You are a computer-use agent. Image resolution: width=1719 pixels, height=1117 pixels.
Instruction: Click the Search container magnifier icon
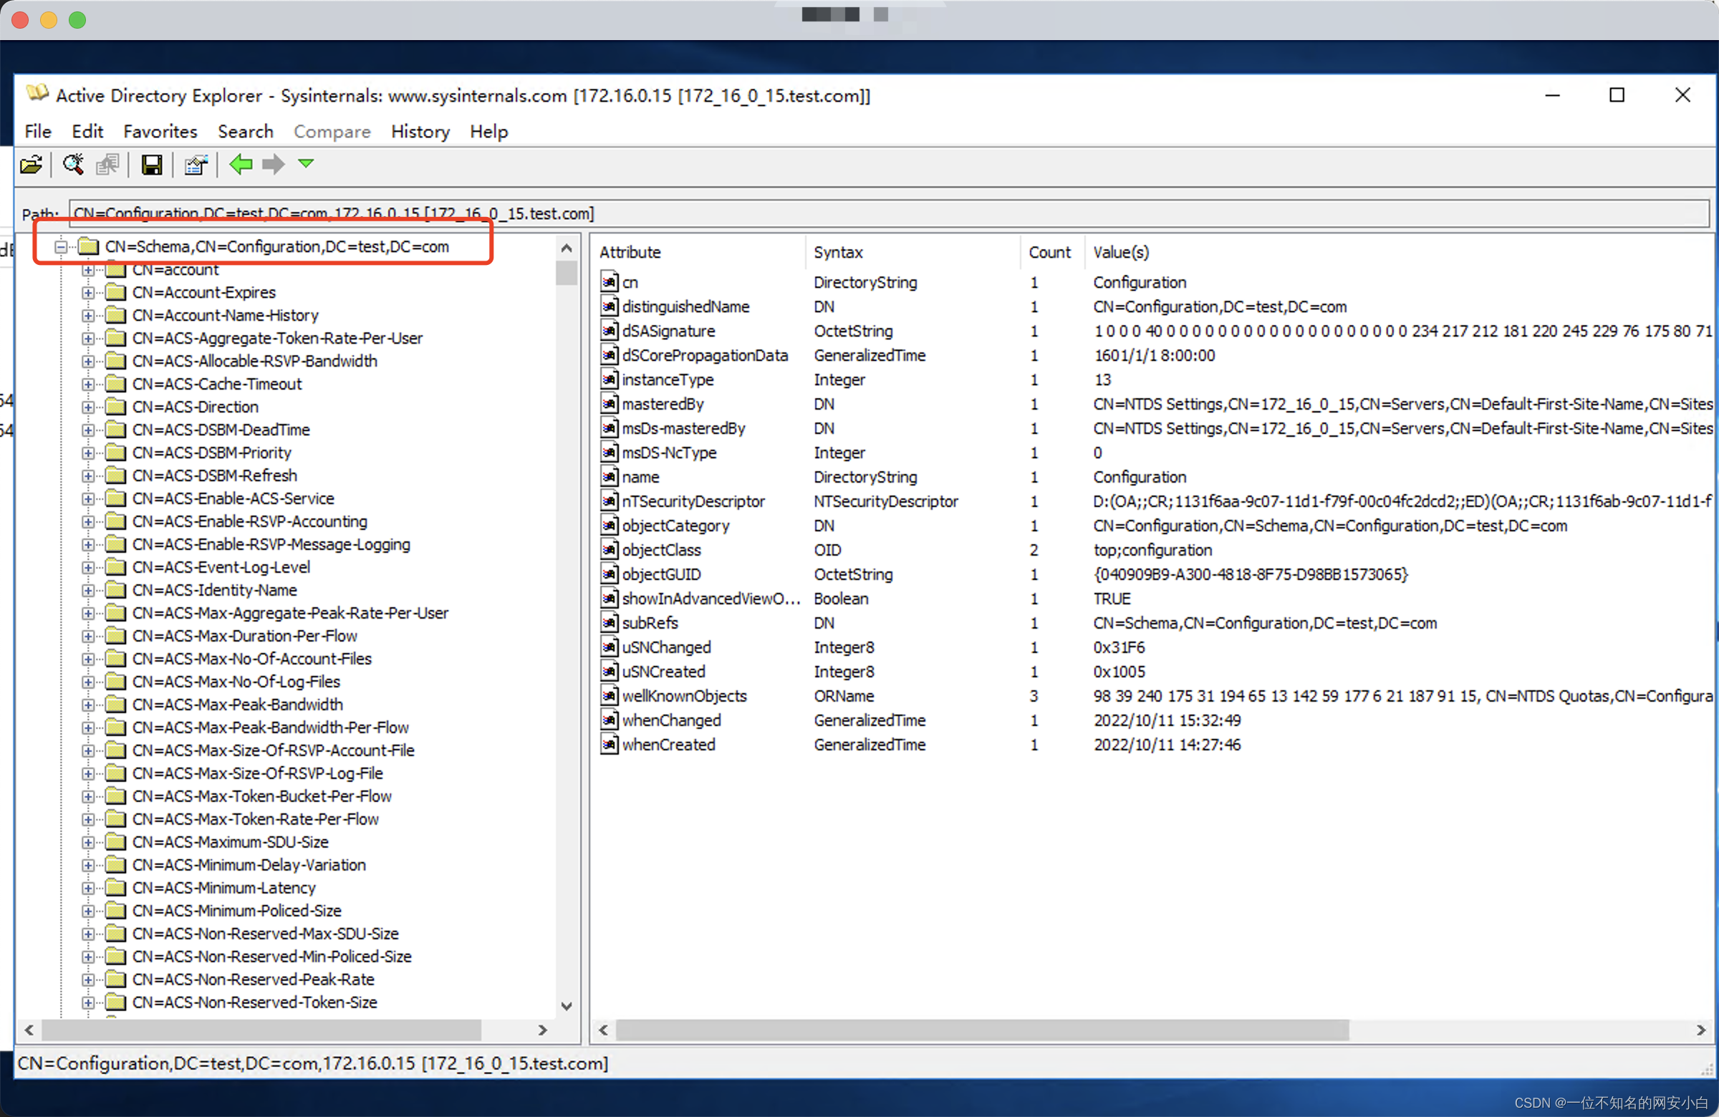click(73, 165)
